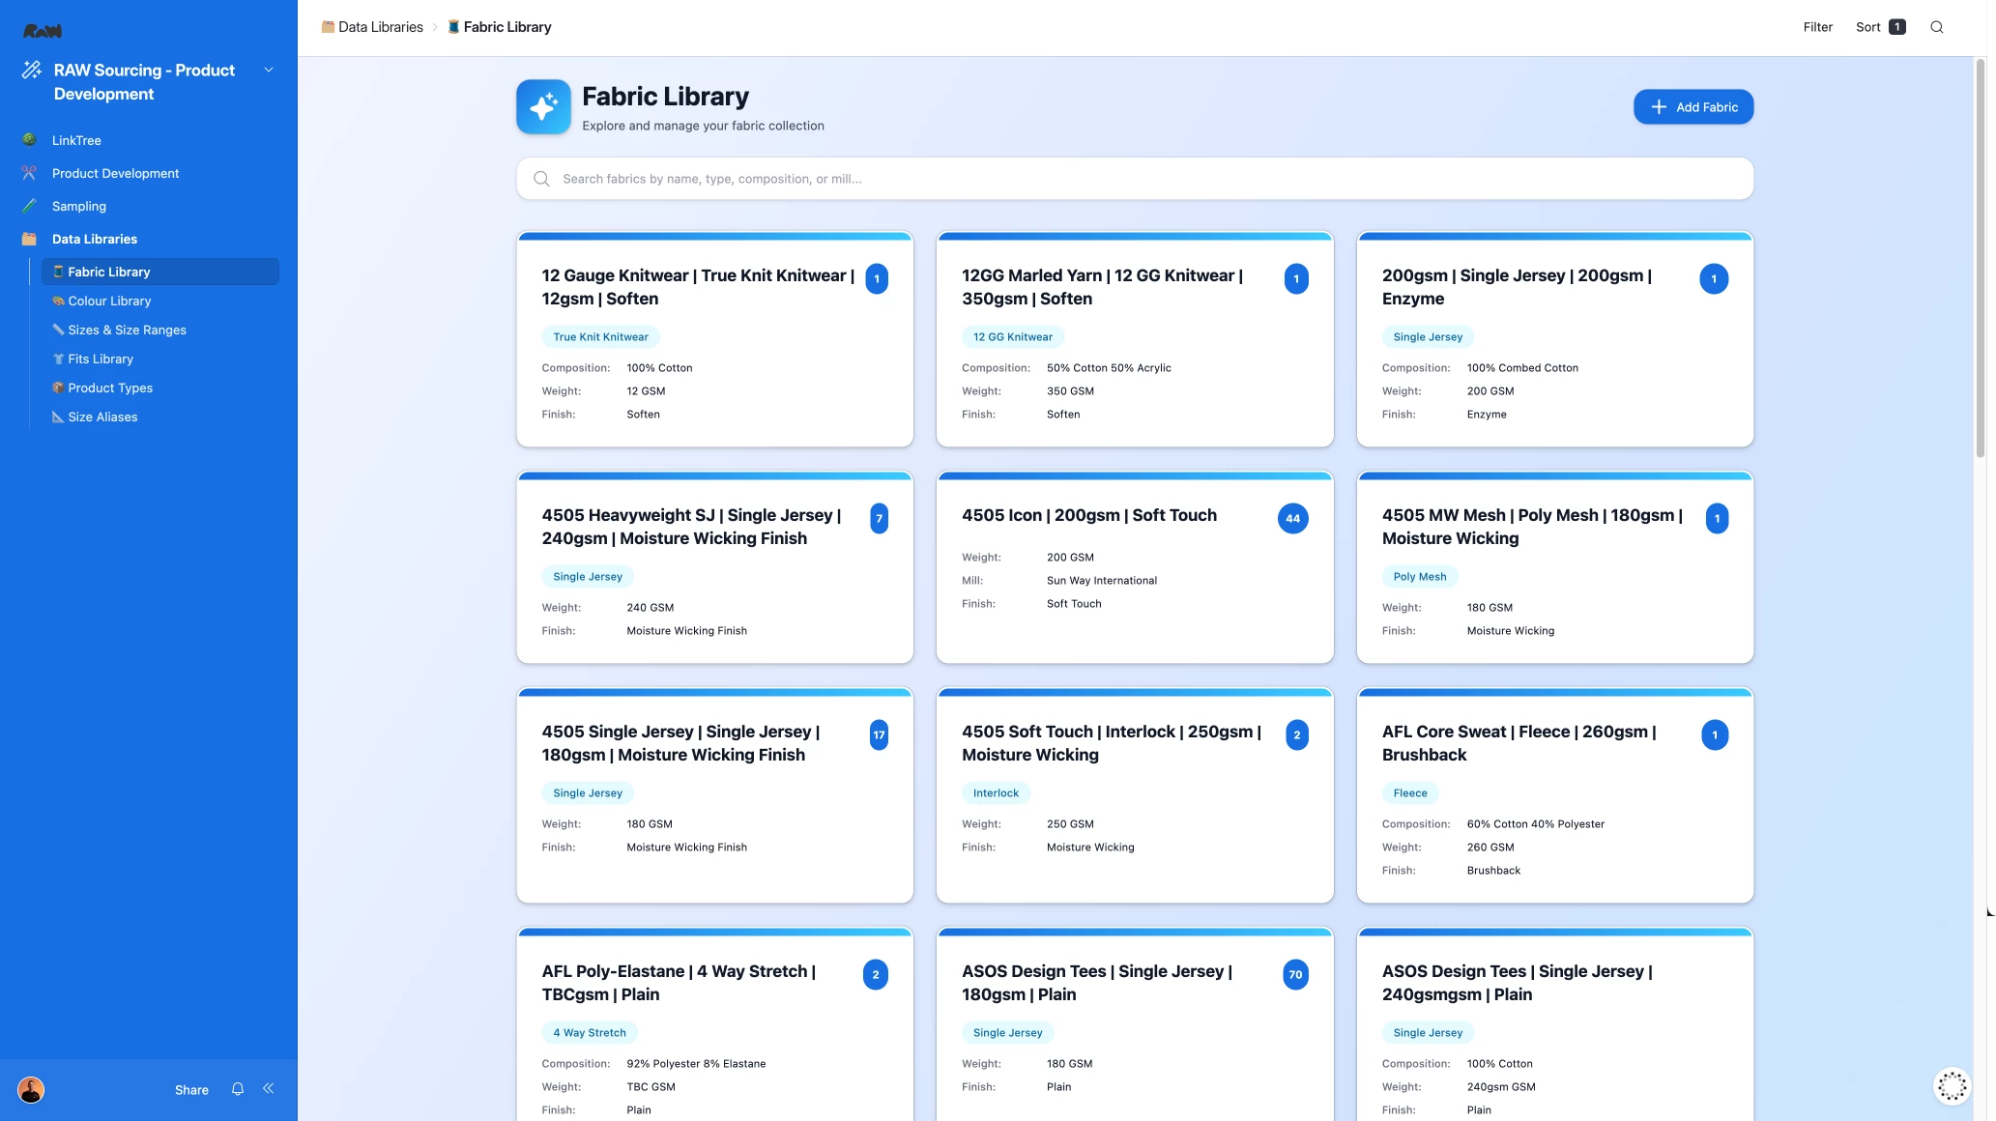Click the circular help widget bottom right
The width and height of the screenshot is (1996, 1121).
1952,1086
